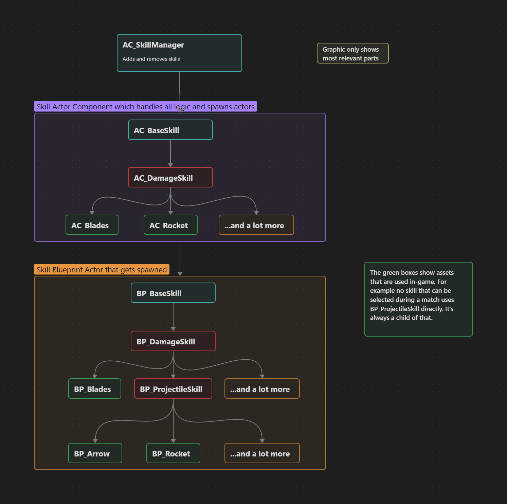The width and height of the screenshot is (507, 504).
Task: Click the BP_DamageSkill node
Action: [x=173, y=341]
